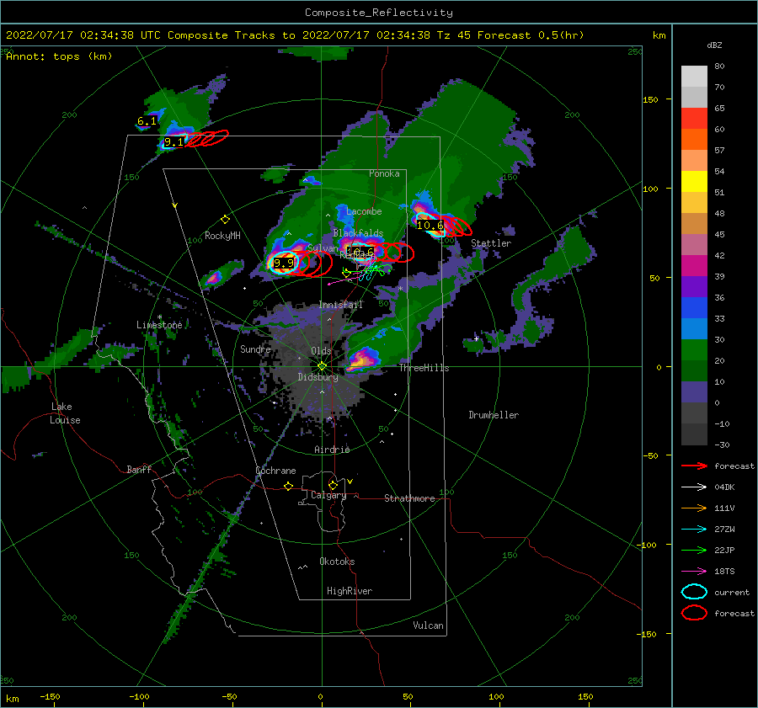Click the 04DK legend text

point(724,487)
